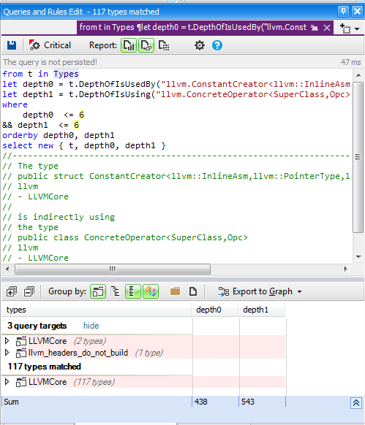Toggle the second Report option icon
This screenshot has width=365, height=425.
pos(146,45)
